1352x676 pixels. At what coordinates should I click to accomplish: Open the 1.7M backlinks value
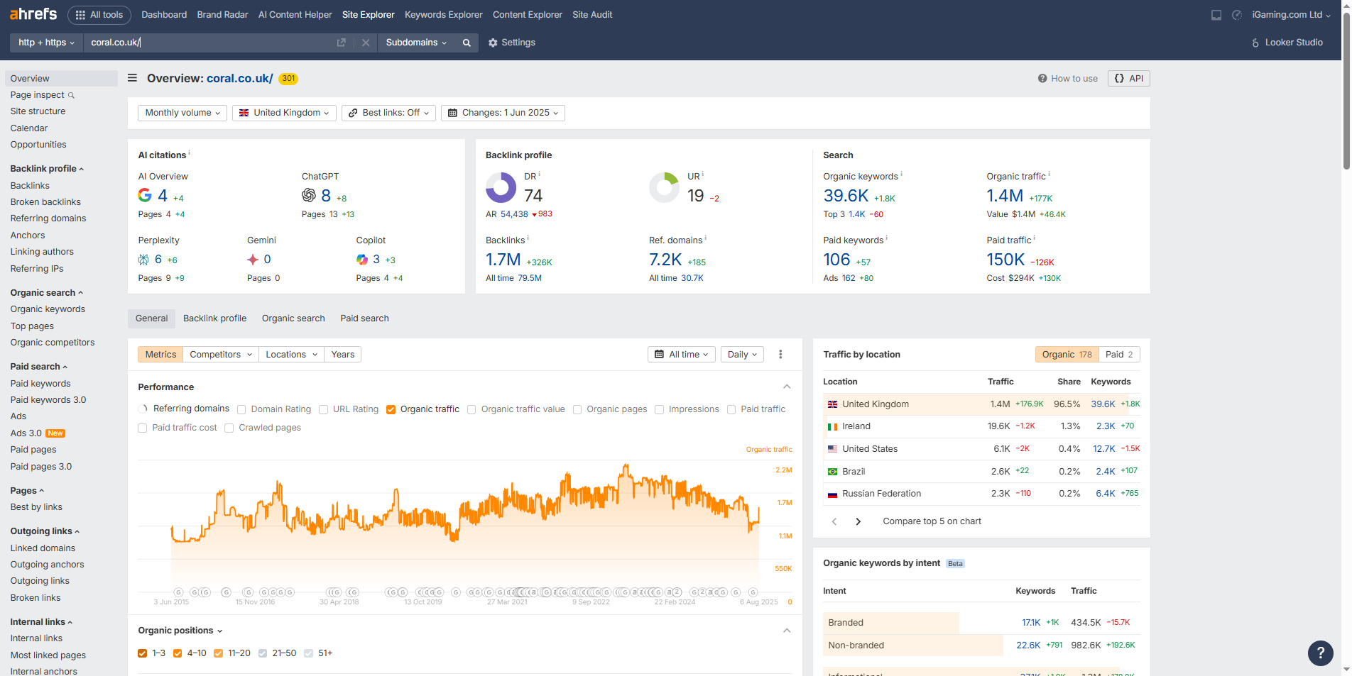click(x=503, y=260)
